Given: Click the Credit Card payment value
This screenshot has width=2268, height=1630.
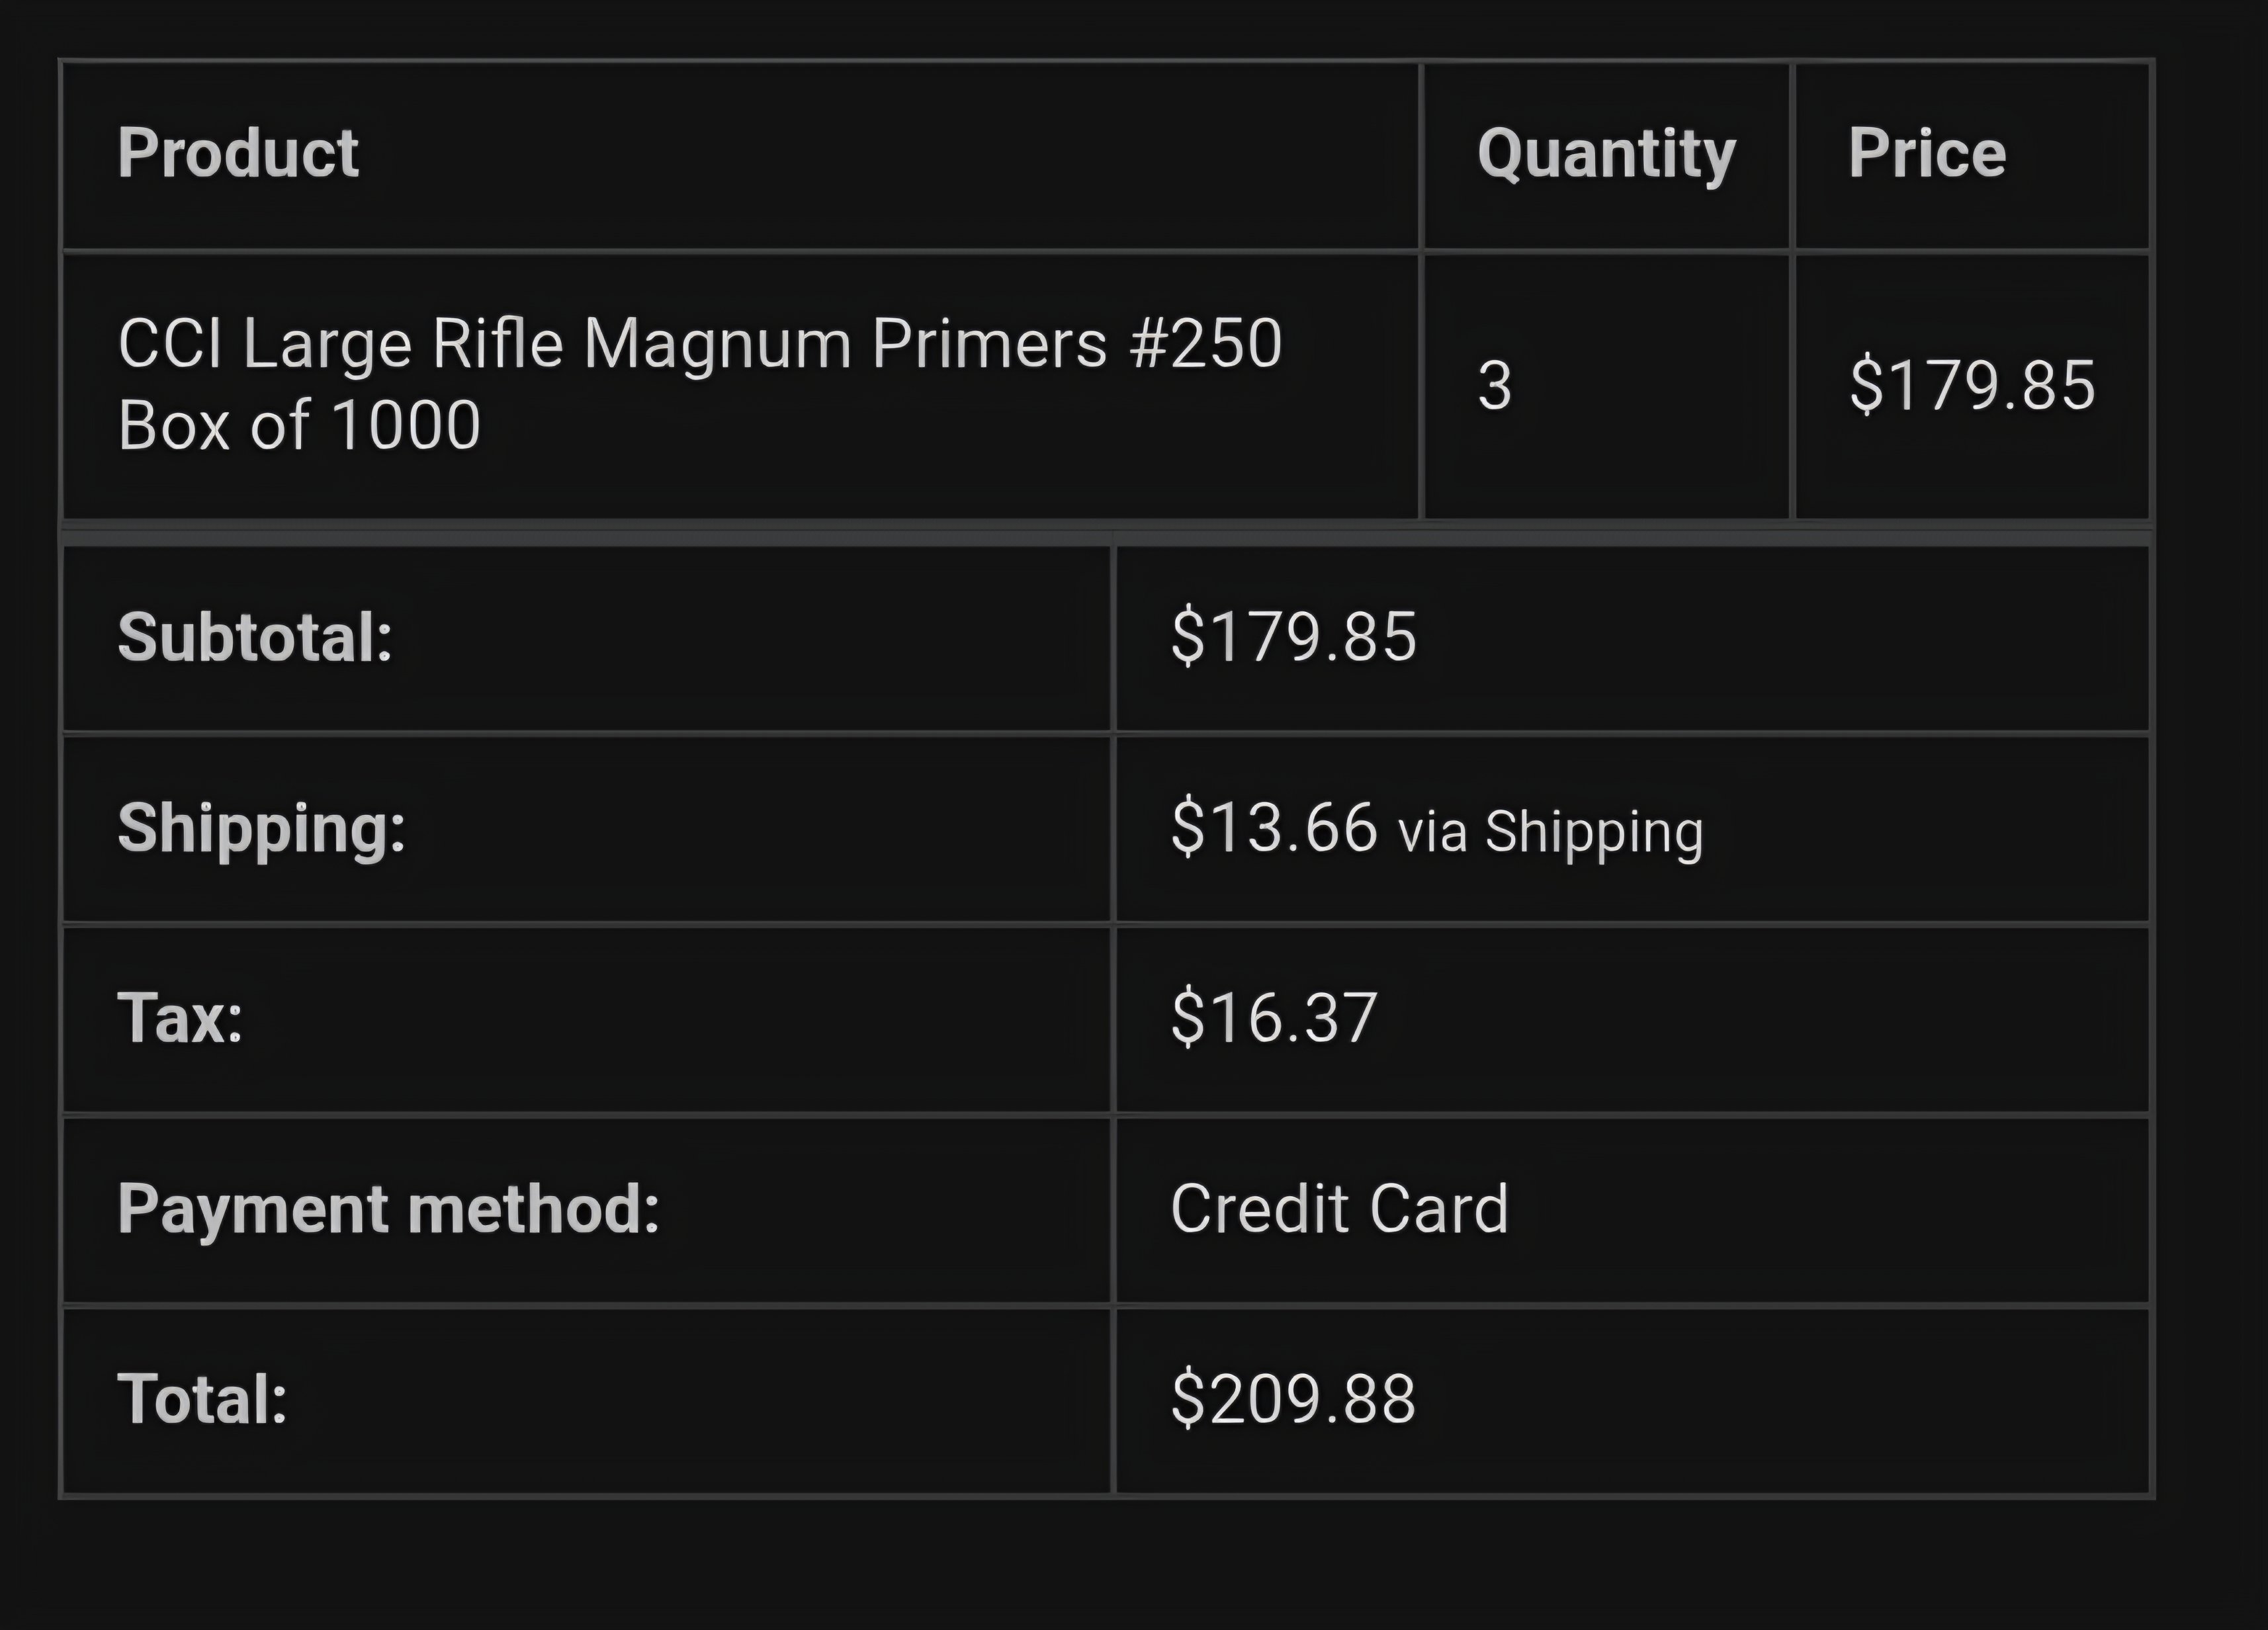Looking at the screenshot, I should coord(1339,1209).
